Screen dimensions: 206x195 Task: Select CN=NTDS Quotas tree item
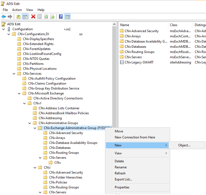[36, 59]
